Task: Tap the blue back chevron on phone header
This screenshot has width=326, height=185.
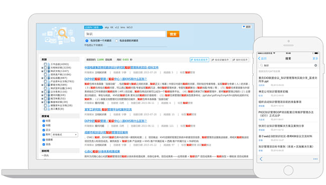Action: tap(259, 58)
